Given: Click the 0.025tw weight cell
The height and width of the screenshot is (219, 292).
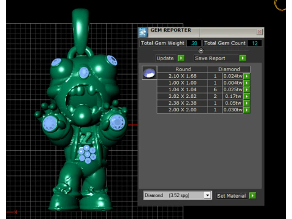Looking at the screenshot, I should (233, 89).
